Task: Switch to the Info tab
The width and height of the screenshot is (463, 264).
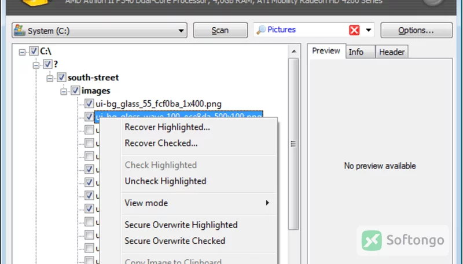Action: [x=356, y=52]
